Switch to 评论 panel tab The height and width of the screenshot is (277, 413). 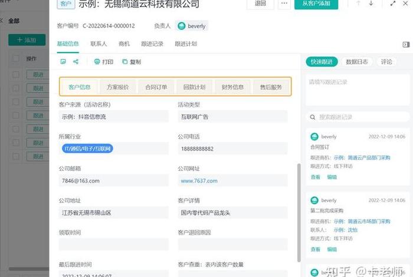[386, 62]
